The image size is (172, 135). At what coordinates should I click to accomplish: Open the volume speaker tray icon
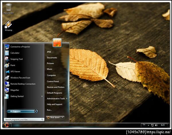[x=156, y=125]
